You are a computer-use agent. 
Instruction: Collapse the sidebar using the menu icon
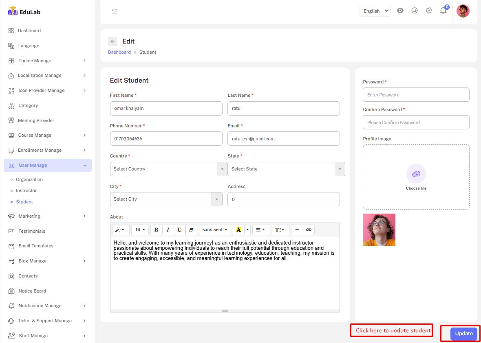click(x=115, y=11)
